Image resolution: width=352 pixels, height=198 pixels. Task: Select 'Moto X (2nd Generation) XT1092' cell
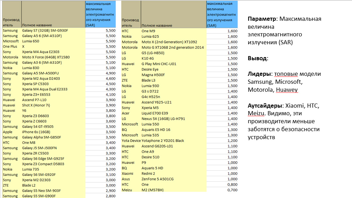tap(174, 42)
